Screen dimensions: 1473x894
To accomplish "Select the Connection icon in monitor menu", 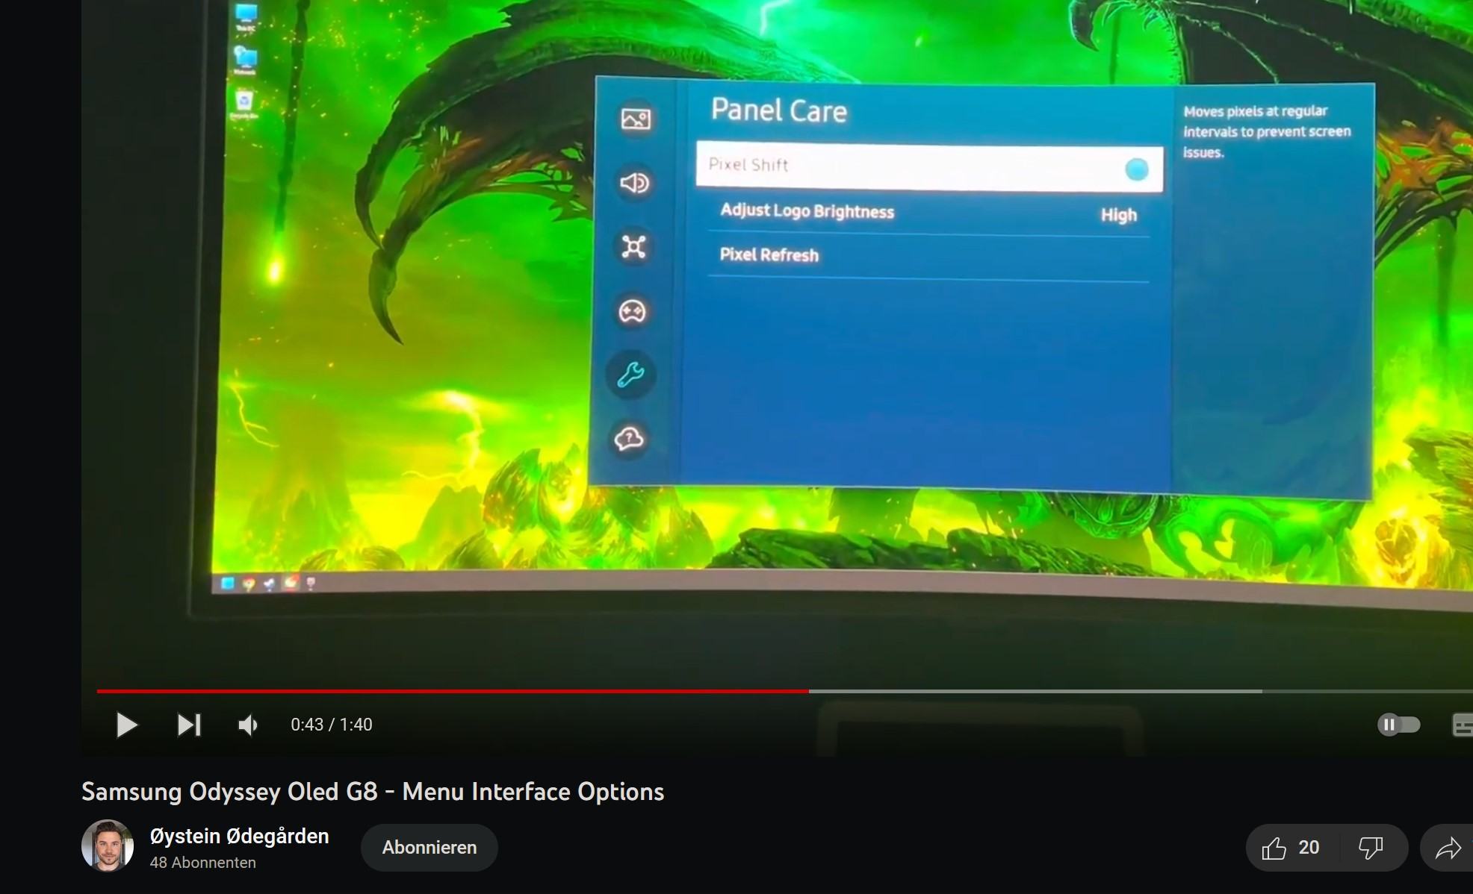I will click(x=633, y=247).
